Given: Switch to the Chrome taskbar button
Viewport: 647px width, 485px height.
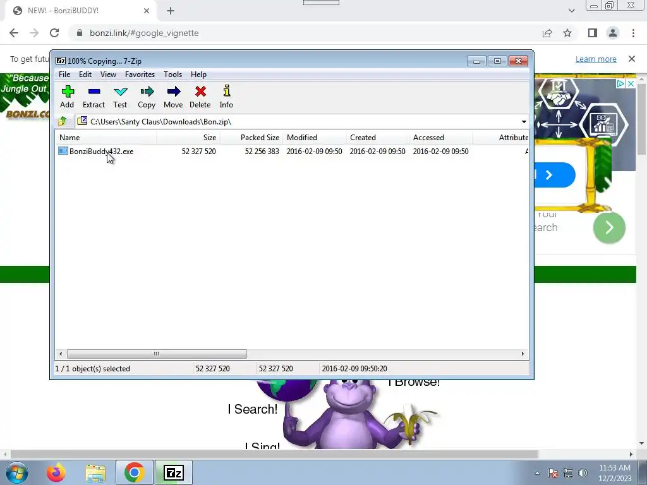Looking at the screenshot, I should coord(134,472).
